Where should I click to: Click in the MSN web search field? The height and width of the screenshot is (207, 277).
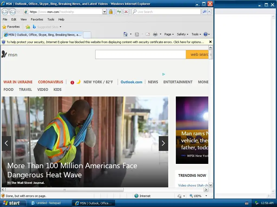[140, 54]
